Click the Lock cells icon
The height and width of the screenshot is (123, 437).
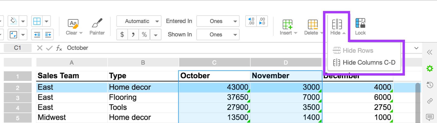[360, 26]
